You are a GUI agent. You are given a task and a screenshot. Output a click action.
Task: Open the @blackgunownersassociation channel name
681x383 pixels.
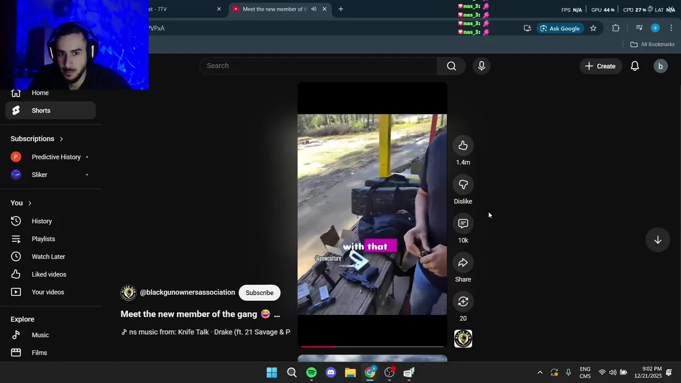tap(187, 293)
